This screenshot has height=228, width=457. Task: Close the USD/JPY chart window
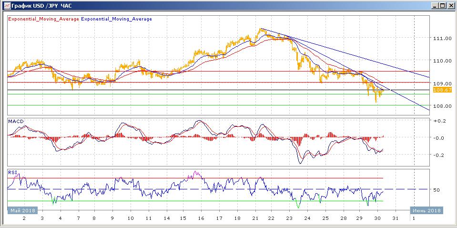pyautogui.click(x=450, y=5)
